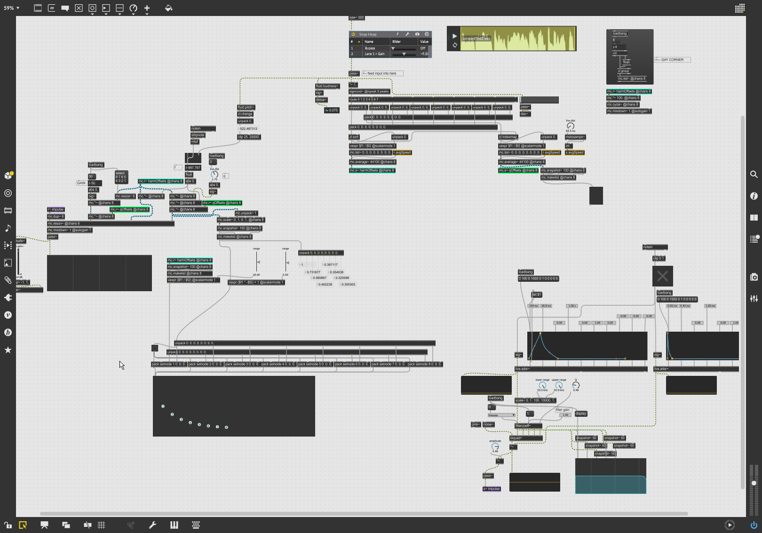The height and width of the screenshot is (533, 762).
Task: Open the info inspector icon
Action: click(x=754, y=196)
